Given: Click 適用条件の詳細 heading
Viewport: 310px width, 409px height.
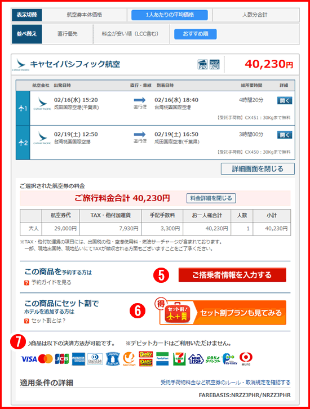Looking at the screenshot, I should point(46,383).
